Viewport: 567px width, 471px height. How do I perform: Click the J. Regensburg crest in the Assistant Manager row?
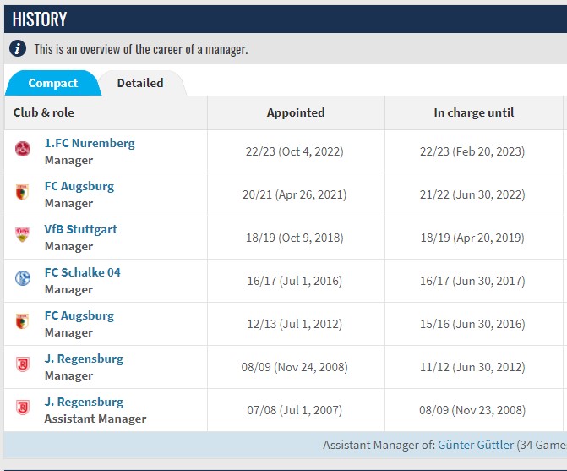click(23, 408)
